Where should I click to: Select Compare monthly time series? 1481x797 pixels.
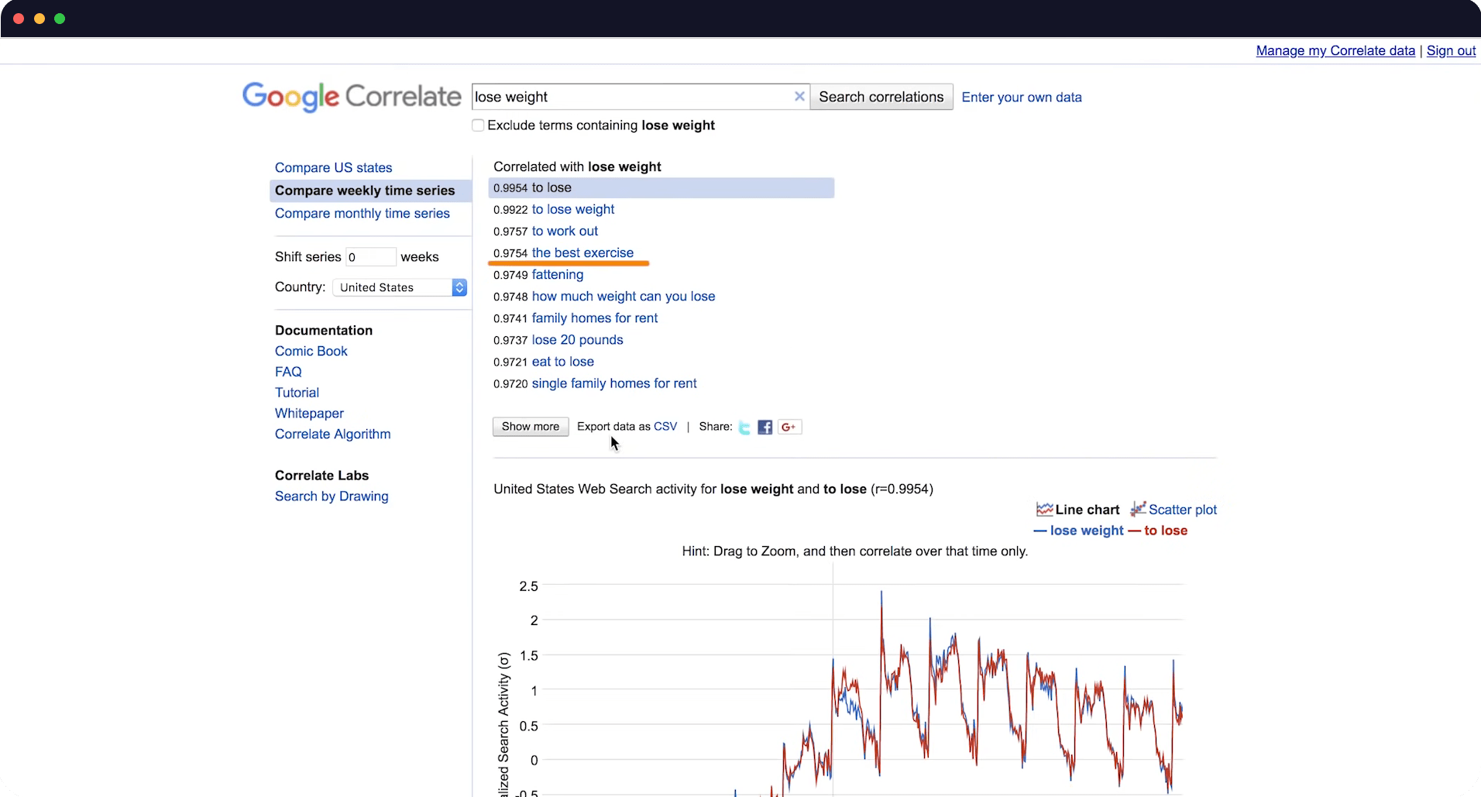(x=362, y=213)
